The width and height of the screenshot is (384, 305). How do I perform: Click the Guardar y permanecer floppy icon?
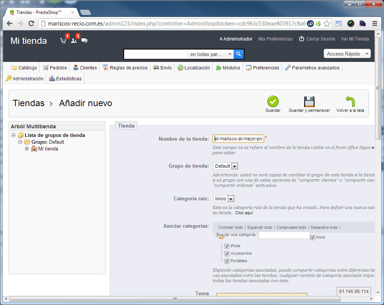(309, 102)
